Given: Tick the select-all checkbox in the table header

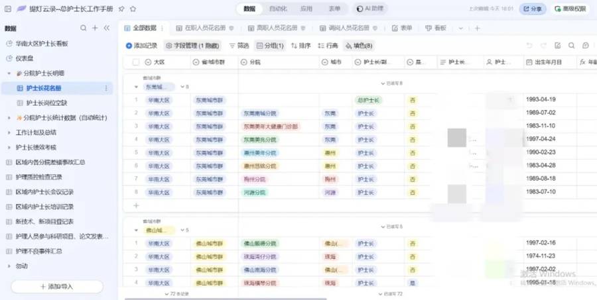Looking at the screenshot, I should [136, 62].
